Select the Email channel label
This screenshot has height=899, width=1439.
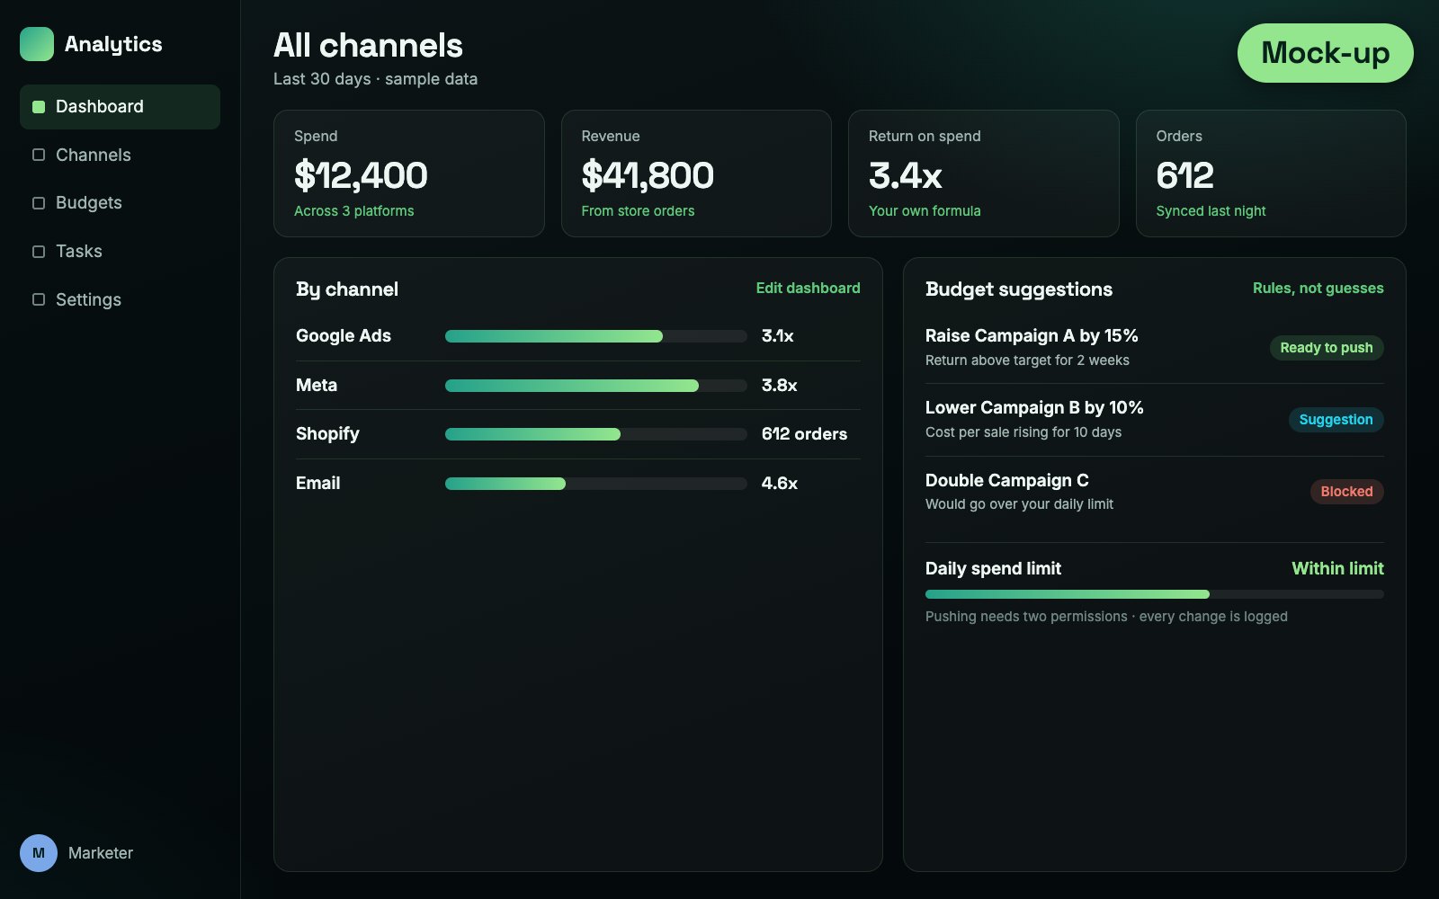pyautogui.click(x=317, y=484)
